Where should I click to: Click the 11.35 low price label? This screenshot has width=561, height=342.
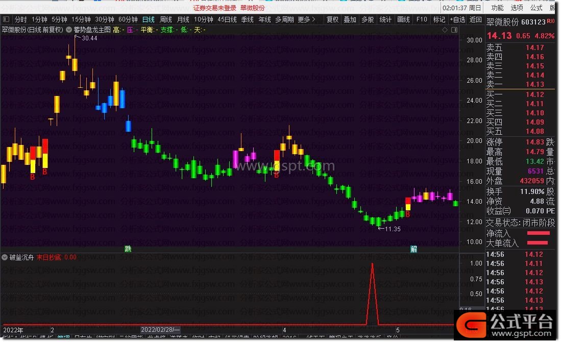393,229
